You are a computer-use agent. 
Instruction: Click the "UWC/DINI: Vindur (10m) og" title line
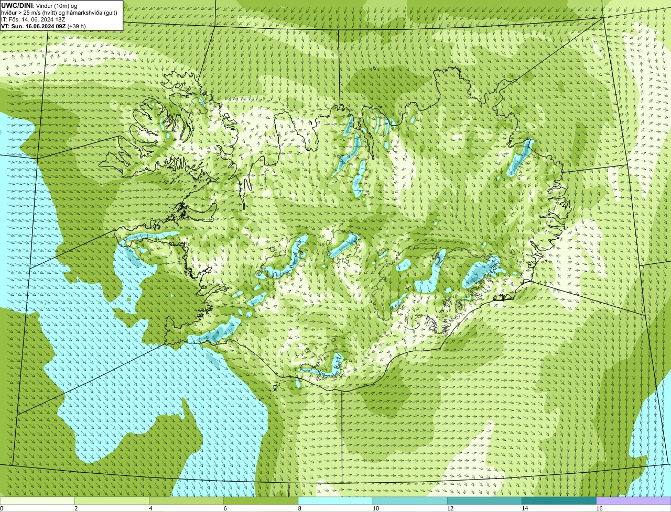point(39,5)
